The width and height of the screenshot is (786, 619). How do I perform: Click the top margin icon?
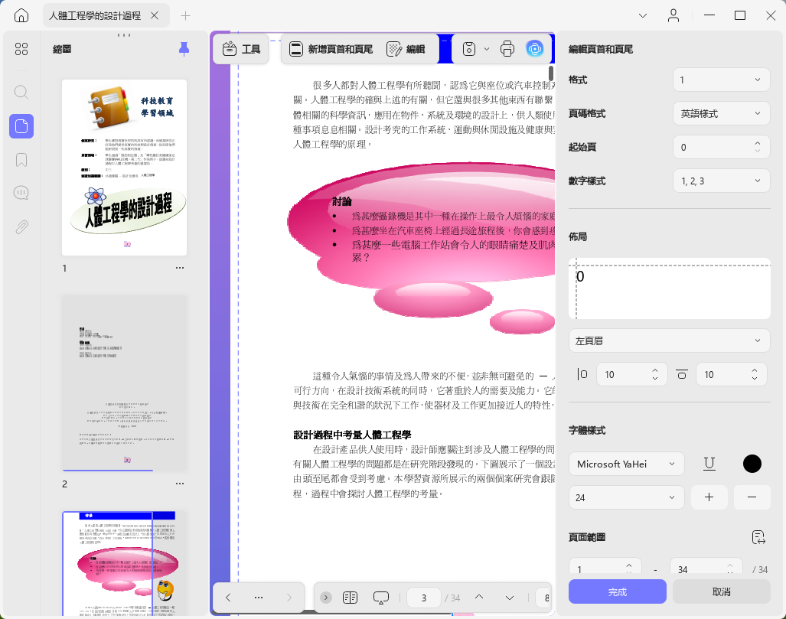[681, 374]
